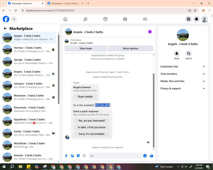Image resolution: width=213 pixels, height=170 pixels.
Task: Open Karlita - 3 beds 2 baths conversation
Action: [x=29, y=133]
